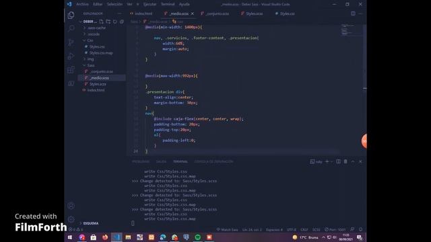431x242 pixels.
Task: Open the Extensions view
Action: 71,70
